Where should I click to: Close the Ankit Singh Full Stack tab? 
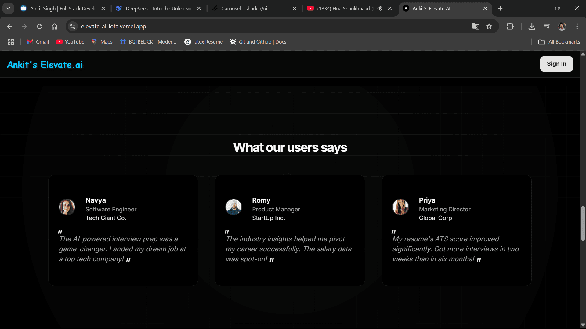point(103,9)
